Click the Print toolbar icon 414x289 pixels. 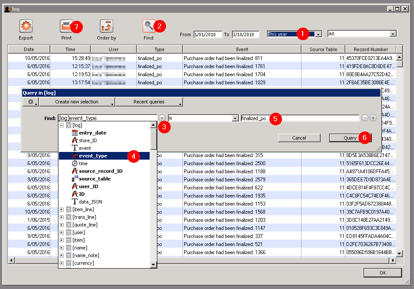point(66,26)
